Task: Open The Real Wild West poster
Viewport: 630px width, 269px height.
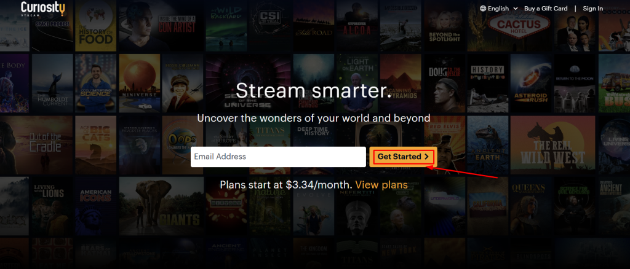Action: tap(552, 145)
